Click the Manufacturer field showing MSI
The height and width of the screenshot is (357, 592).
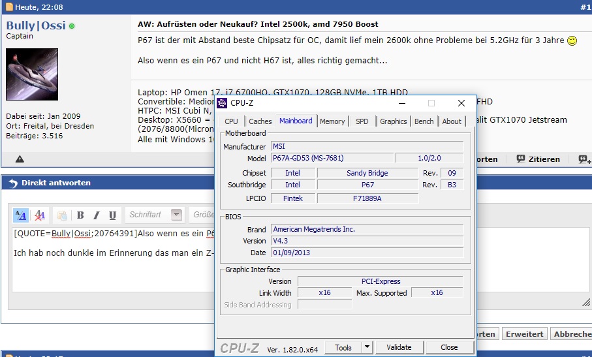click(367, 146)
